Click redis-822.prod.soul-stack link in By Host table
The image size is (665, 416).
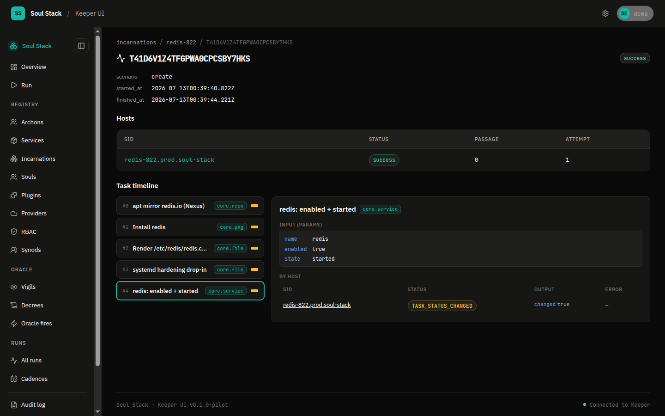(317, 305)
